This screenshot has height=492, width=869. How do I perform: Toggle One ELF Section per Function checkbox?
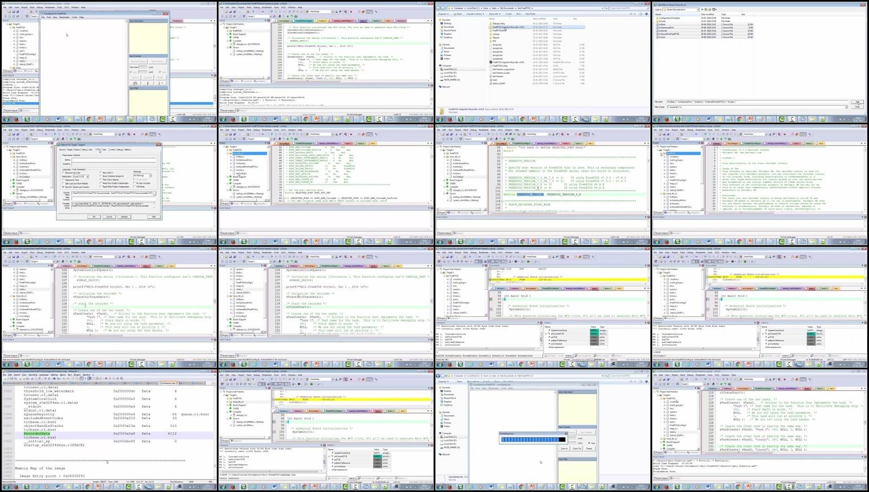(63, 187)
